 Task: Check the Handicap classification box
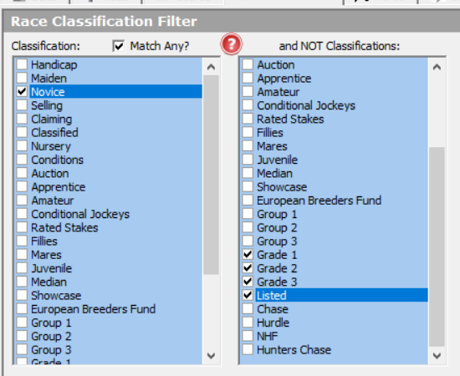[22, 64]
